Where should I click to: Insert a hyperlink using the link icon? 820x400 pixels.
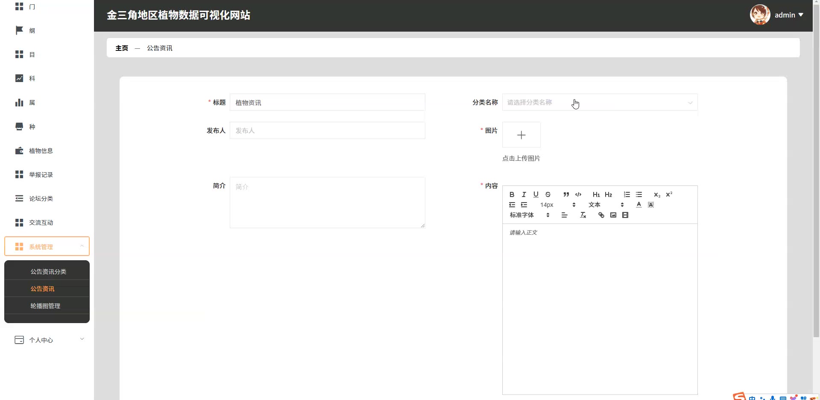tap(601, 215)
